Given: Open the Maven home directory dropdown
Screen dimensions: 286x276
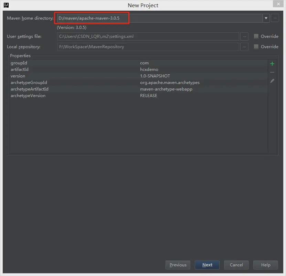Looking at the screenshot, I should 266,18.
